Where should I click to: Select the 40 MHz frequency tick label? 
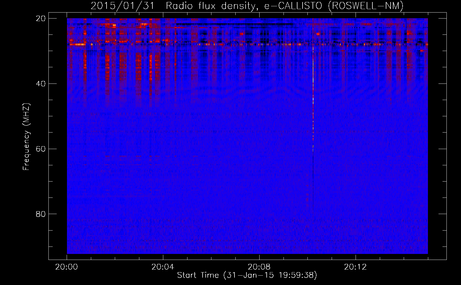click(41, 84)
